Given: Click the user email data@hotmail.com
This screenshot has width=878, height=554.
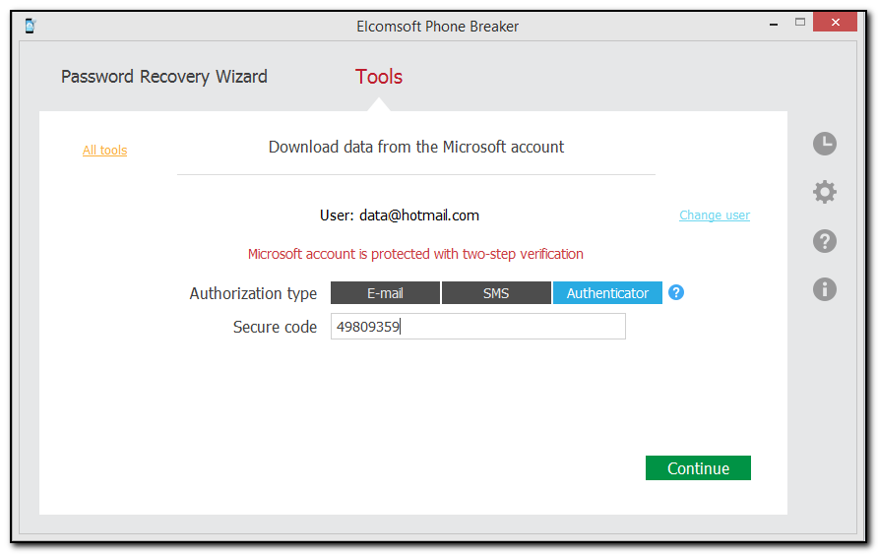Looking at the screenshot, I should [419, 215].
